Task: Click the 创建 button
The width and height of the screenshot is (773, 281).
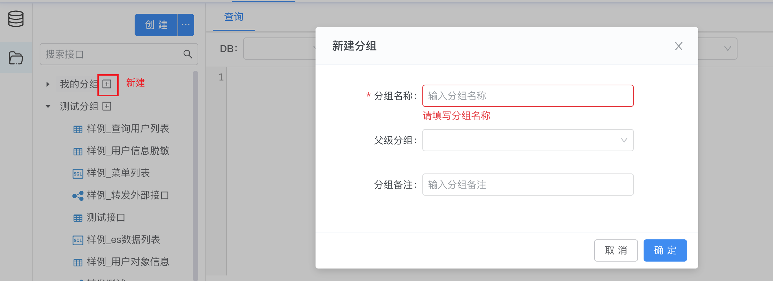Action: (x=156, y=25)
